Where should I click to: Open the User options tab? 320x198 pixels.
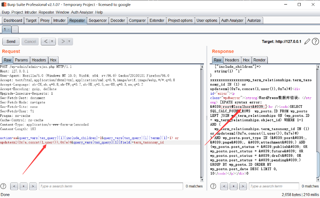(x=207, y=20)
